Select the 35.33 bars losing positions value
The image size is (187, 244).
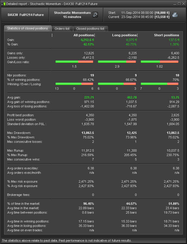pos(86,226)
